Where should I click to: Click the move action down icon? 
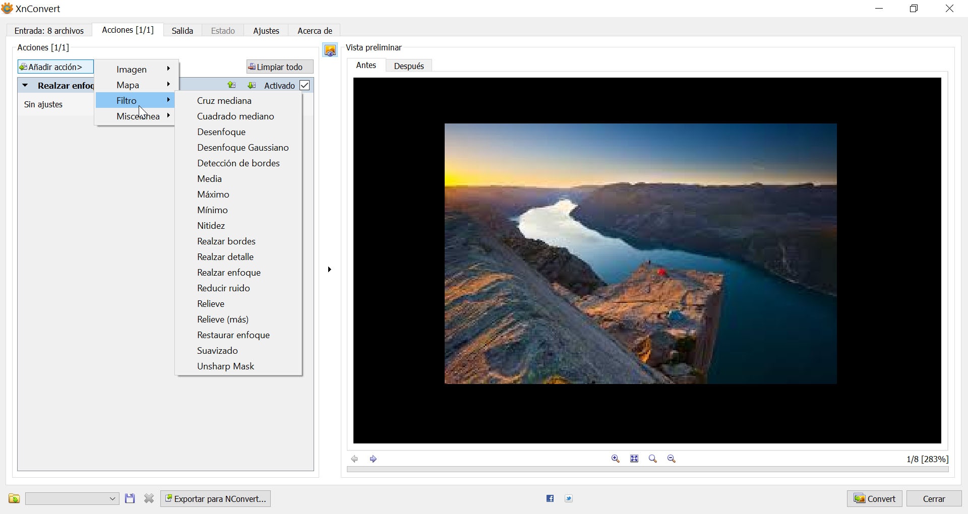click(251, 85)
